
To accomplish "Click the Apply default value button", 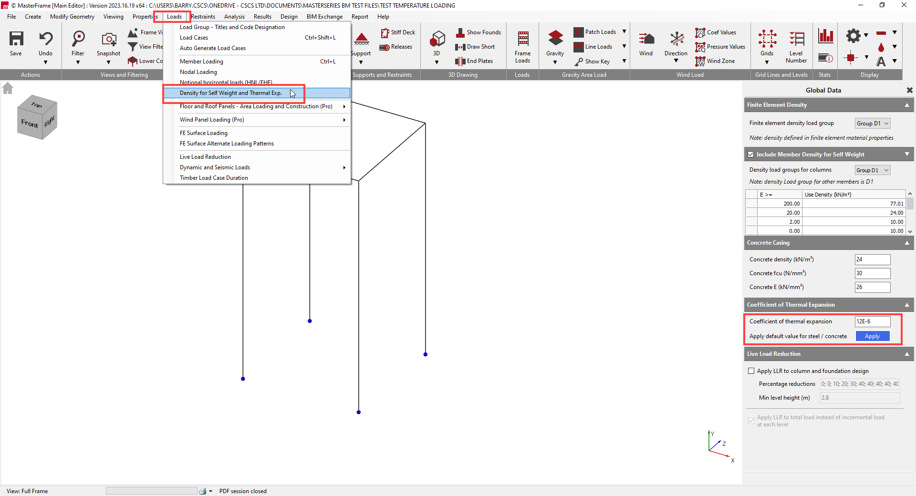I will pos(872,336).
